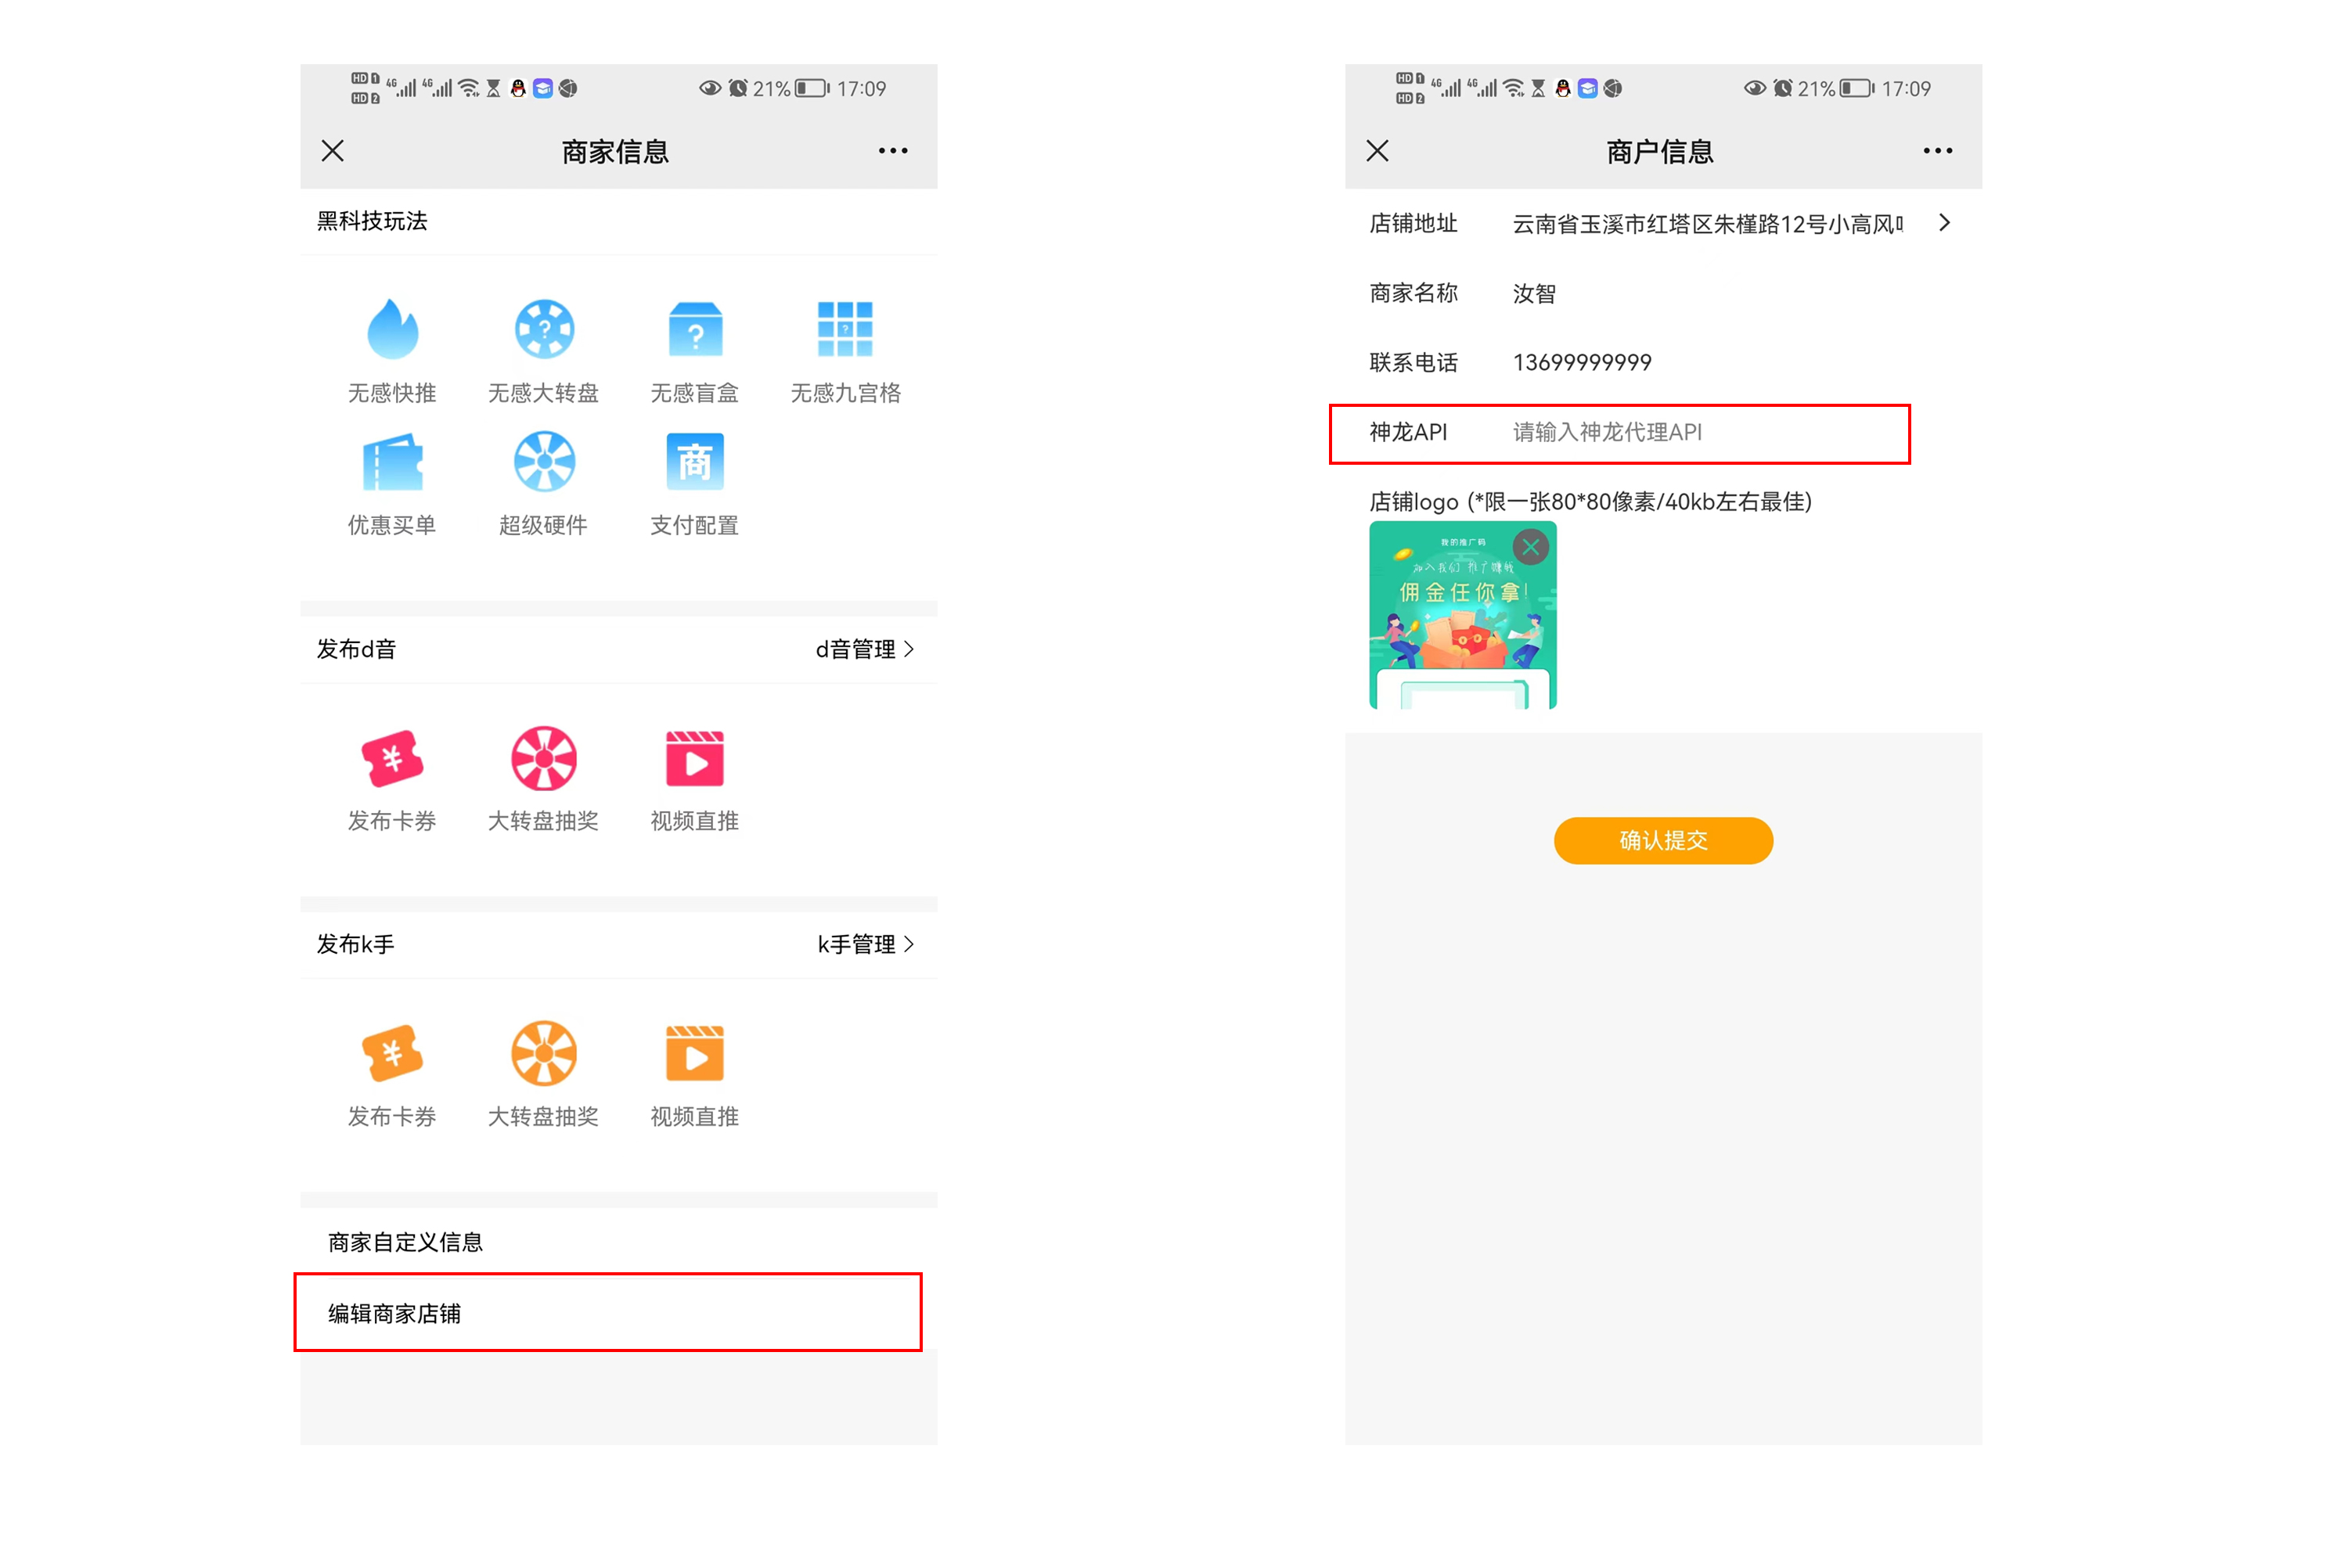Open d音管理 link
2348x1568 pixels.
pyautogui.click(x=865, y=649)
